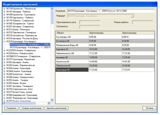
Task: Expand the №277 Белая Глина - Анапа node
Action: (x=4, y=92)
